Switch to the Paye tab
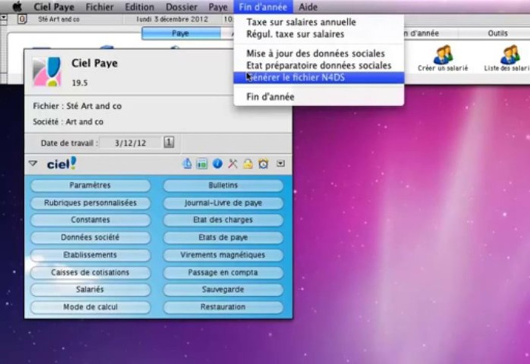 coord(181,33)
